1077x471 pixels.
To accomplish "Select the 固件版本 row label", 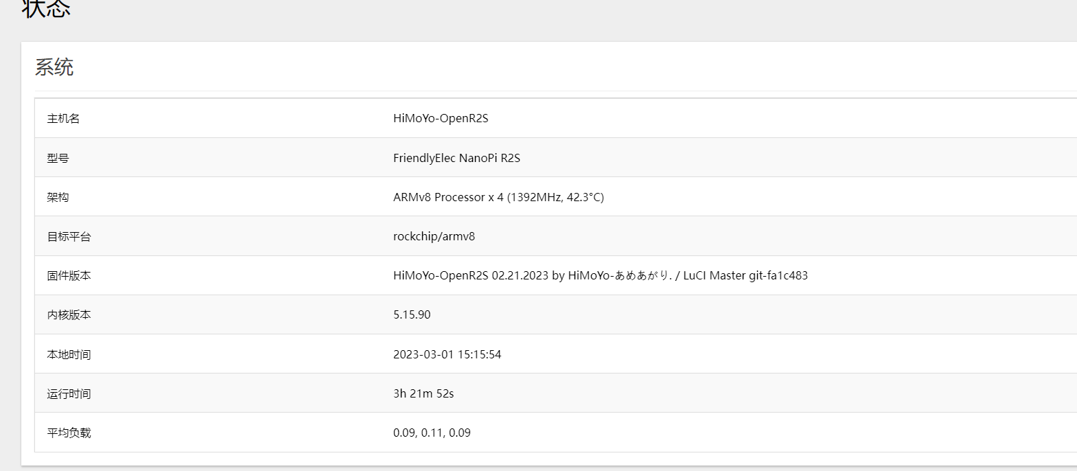I will [69, 275].
